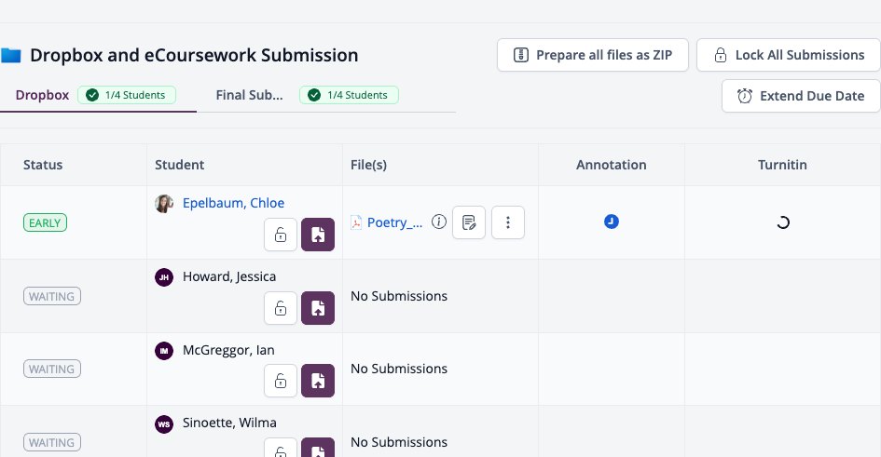This screenshot has height=457, width=881.
Task: Click the blue annotation status icon
Action: point(612,222)
